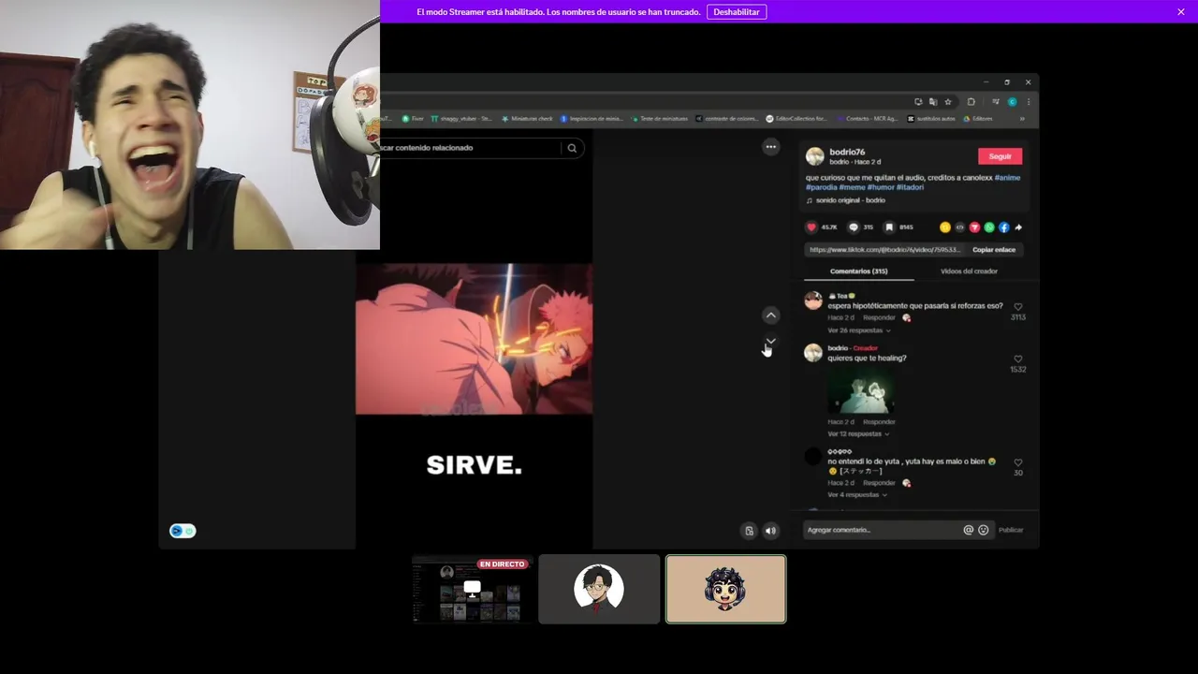Open the #itadori hashtag
This screenshot has width=1198, height=674.
pyautogui.click(x=911, y=188)
